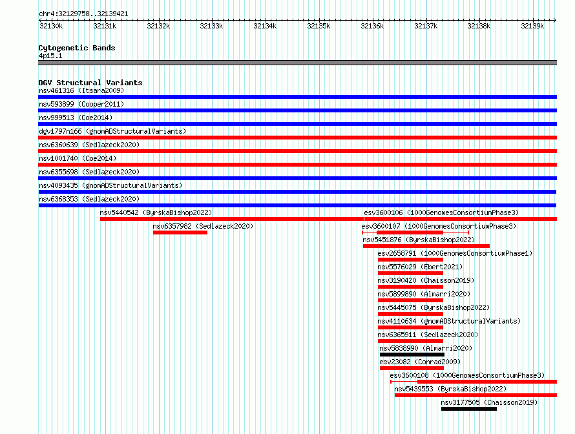The image size is (575, 434).
Task: Click the nsv461316 (Itsara2009) blue variant bar
Action: 297,97
